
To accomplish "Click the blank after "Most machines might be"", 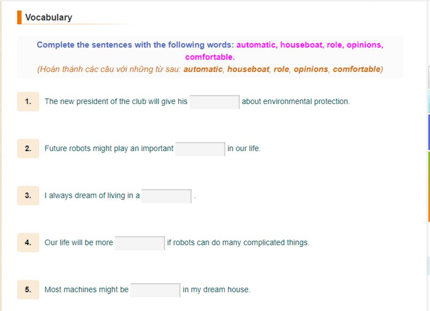I will (155, 290).
